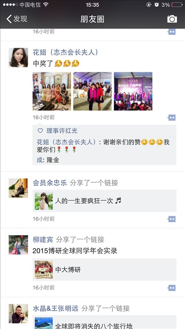Tap the name 水晶&王张明远

[x=55, y=308]
